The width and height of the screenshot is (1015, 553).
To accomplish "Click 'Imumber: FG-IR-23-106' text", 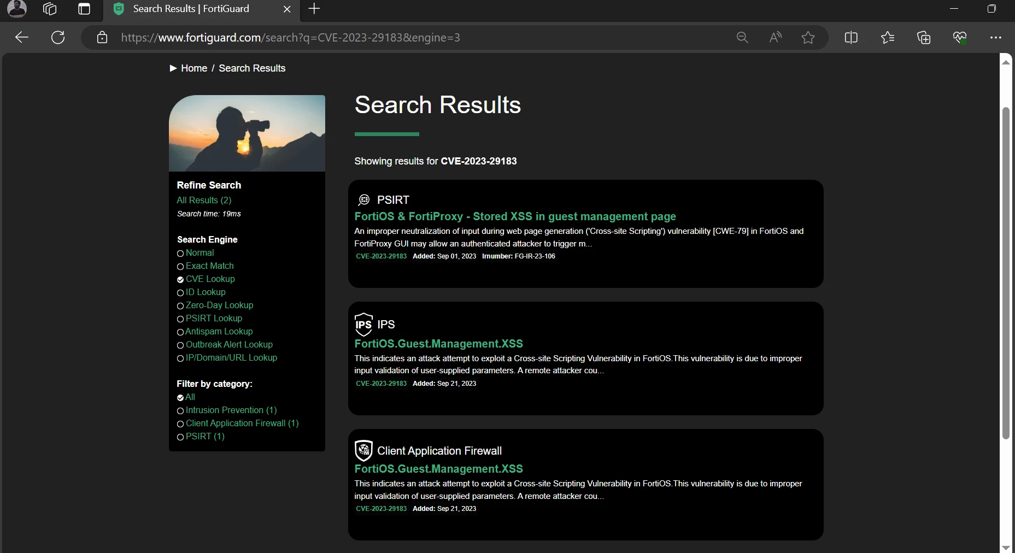I will click(x=519, y=256).
